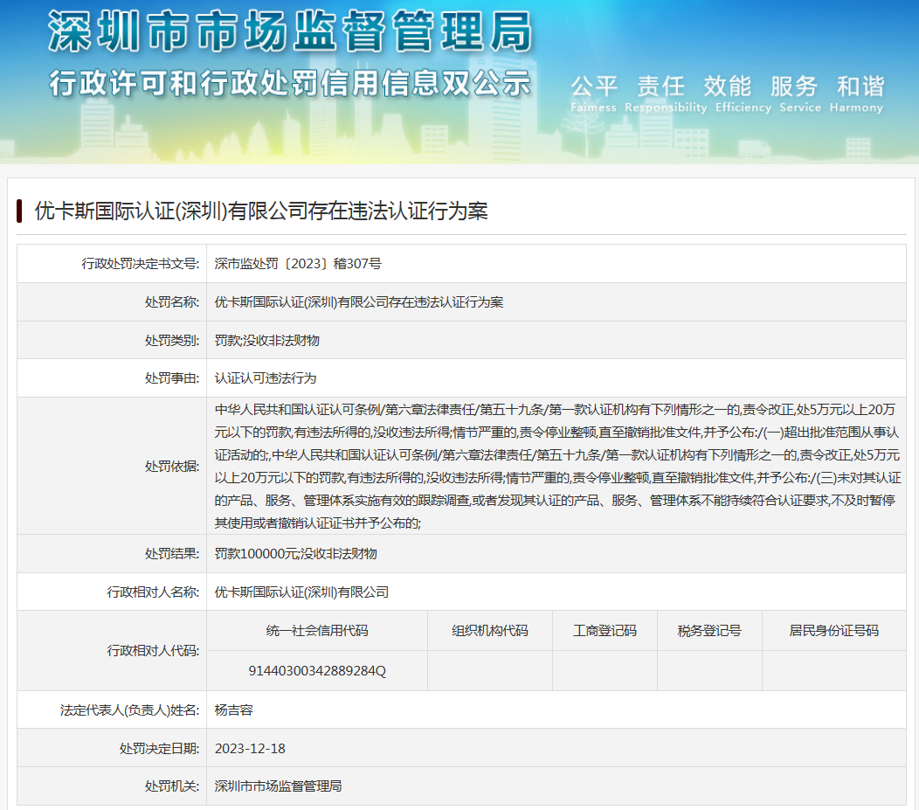The height and width of the screenshot is (810, 919).
Task: Click the penalty category value 罚款;没收非法财物
Action: pyautogui.click(x=267, y=341)
